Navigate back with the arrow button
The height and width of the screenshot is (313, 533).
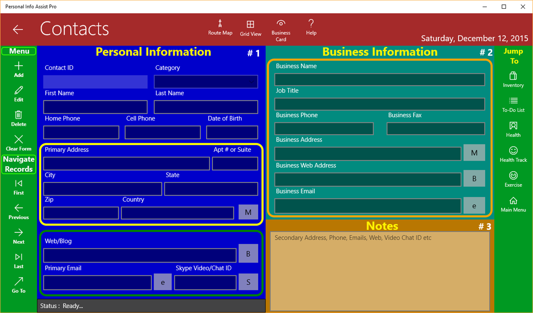tap(18, 29)
